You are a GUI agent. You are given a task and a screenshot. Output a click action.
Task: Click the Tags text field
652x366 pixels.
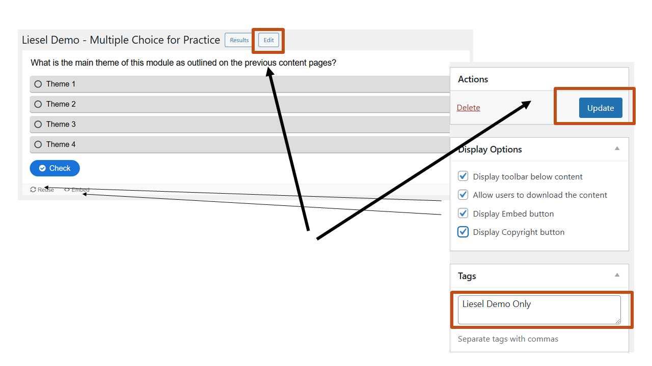(539, 310)
